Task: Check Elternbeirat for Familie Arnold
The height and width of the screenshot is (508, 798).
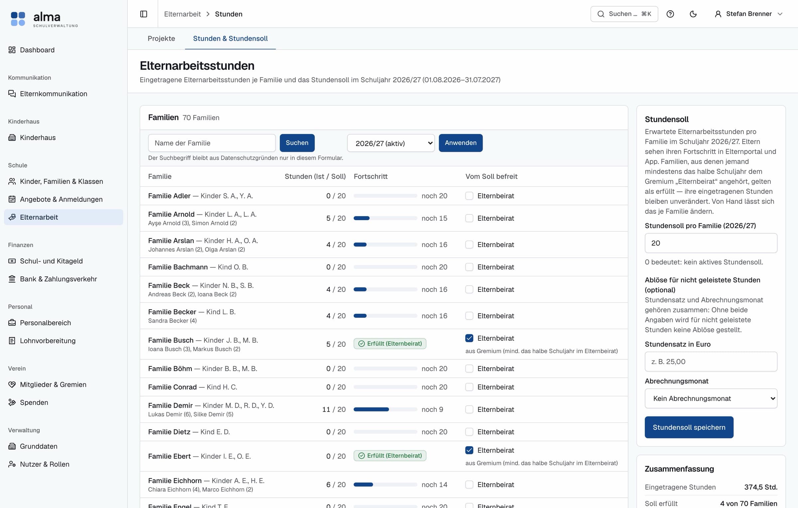Action: click(x=469, y=218)
